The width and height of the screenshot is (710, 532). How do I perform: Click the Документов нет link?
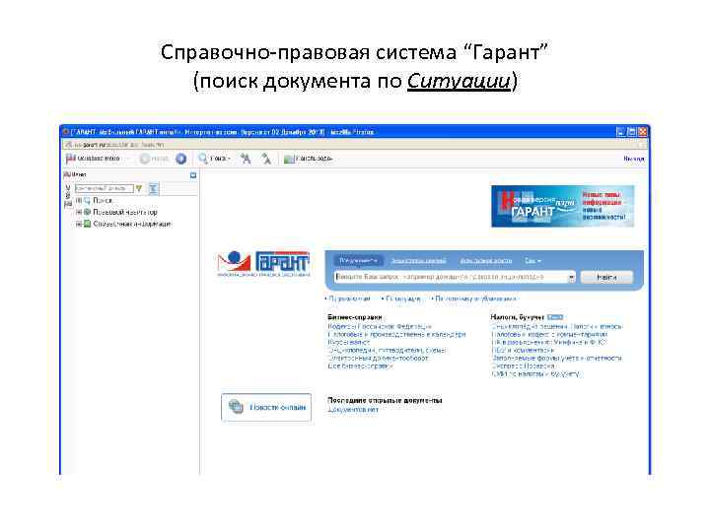click(x=353, y=410)
